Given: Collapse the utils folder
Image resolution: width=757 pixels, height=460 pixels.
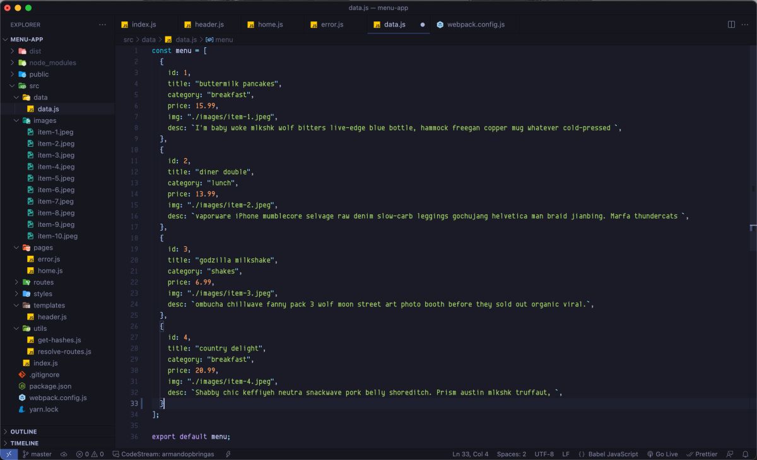Looking at the screenshot, I should [57, 328].
